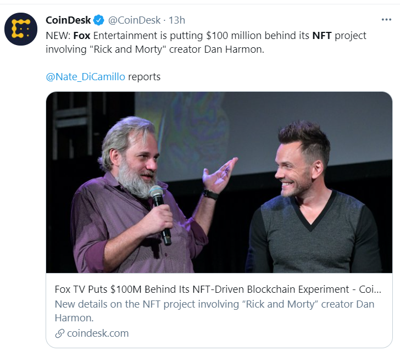Click the bold NFT word in tweet

[322, 36]
